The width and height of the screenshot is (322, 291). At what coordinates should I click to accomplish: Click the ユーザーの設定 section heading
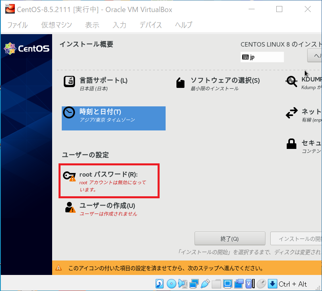click(x=85, y=155)
